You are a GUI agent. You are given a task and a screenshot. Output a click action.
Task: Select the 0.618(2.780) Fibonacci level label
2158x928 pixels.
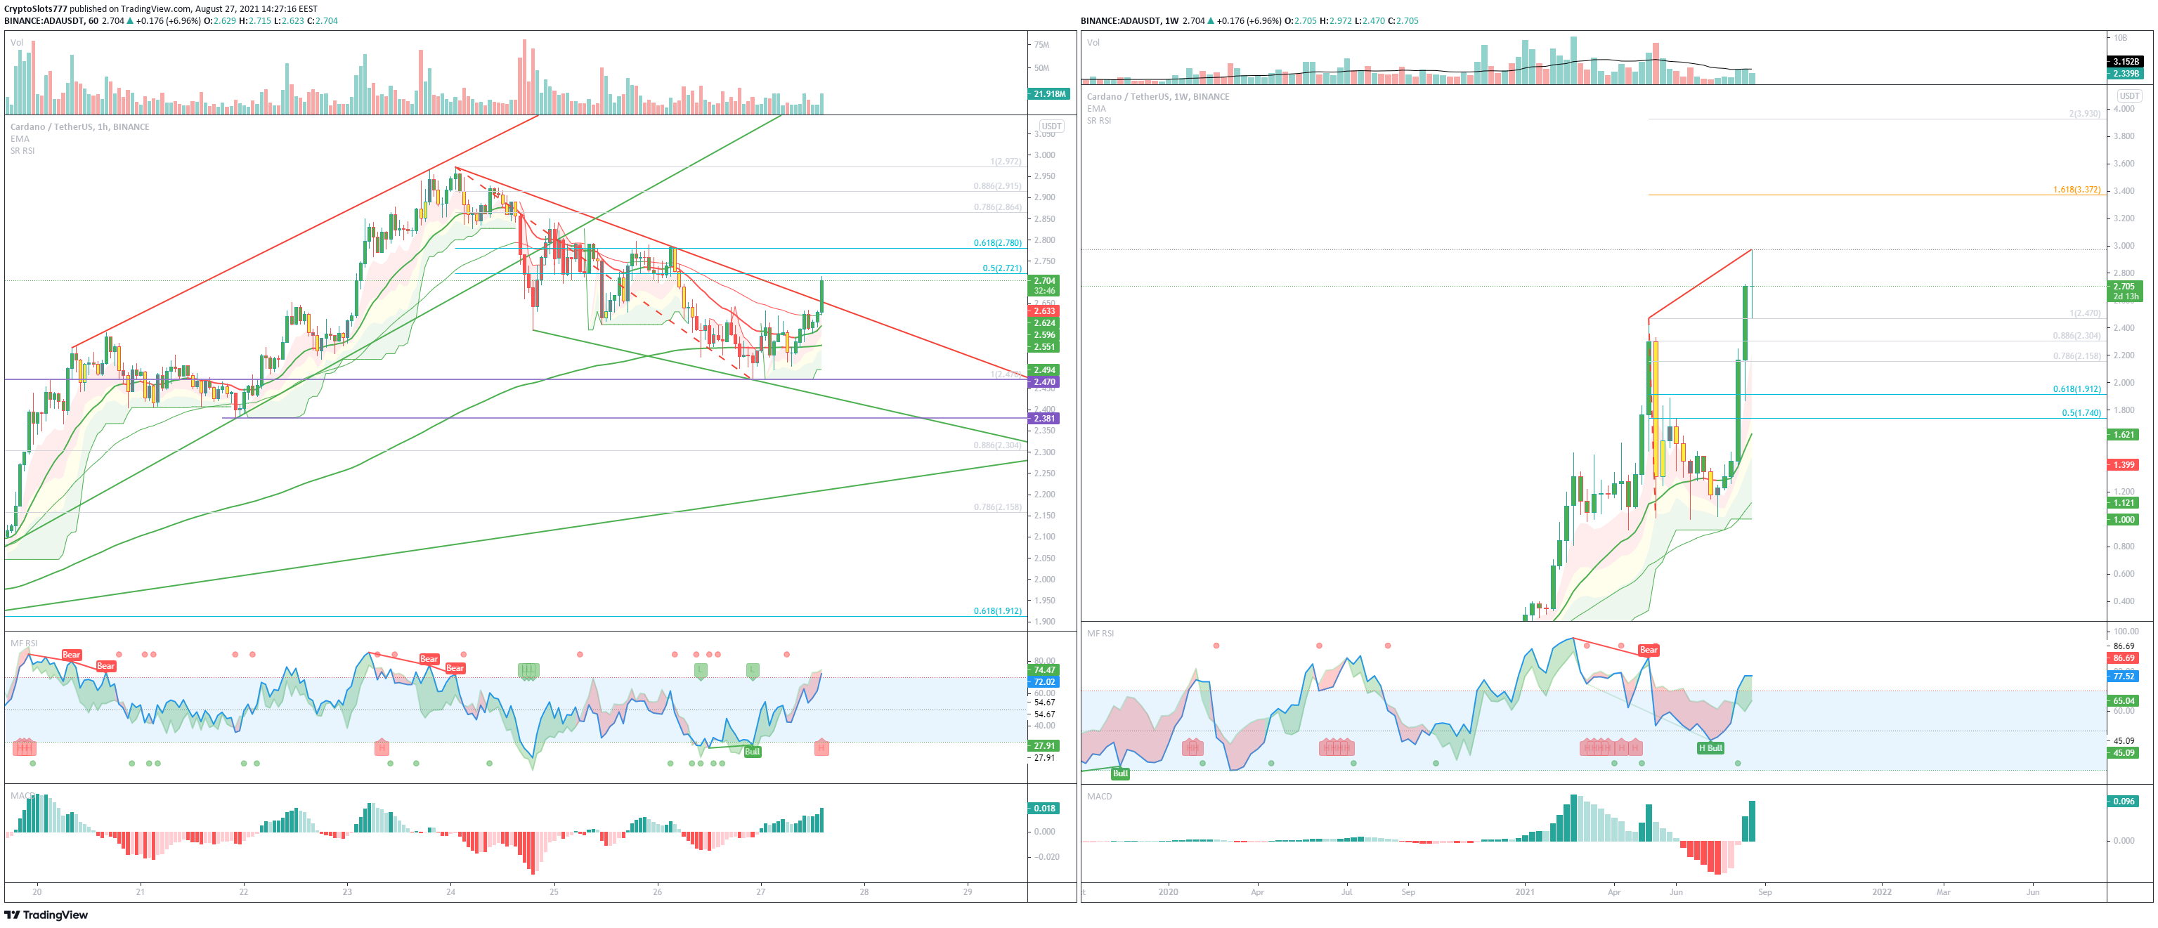pyautogui.click(x=997, y=243)
